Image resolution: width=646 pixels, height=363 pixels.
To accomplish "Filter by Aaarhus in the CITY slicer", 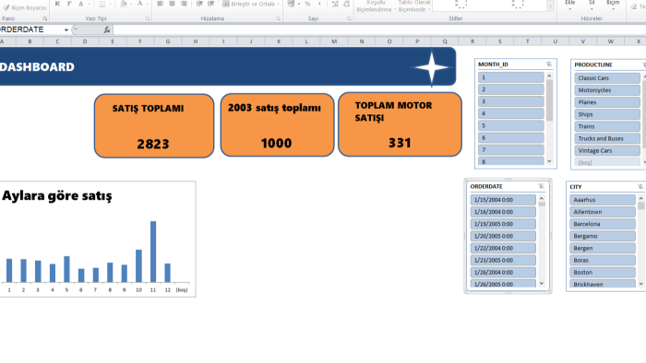I will 603,200.
